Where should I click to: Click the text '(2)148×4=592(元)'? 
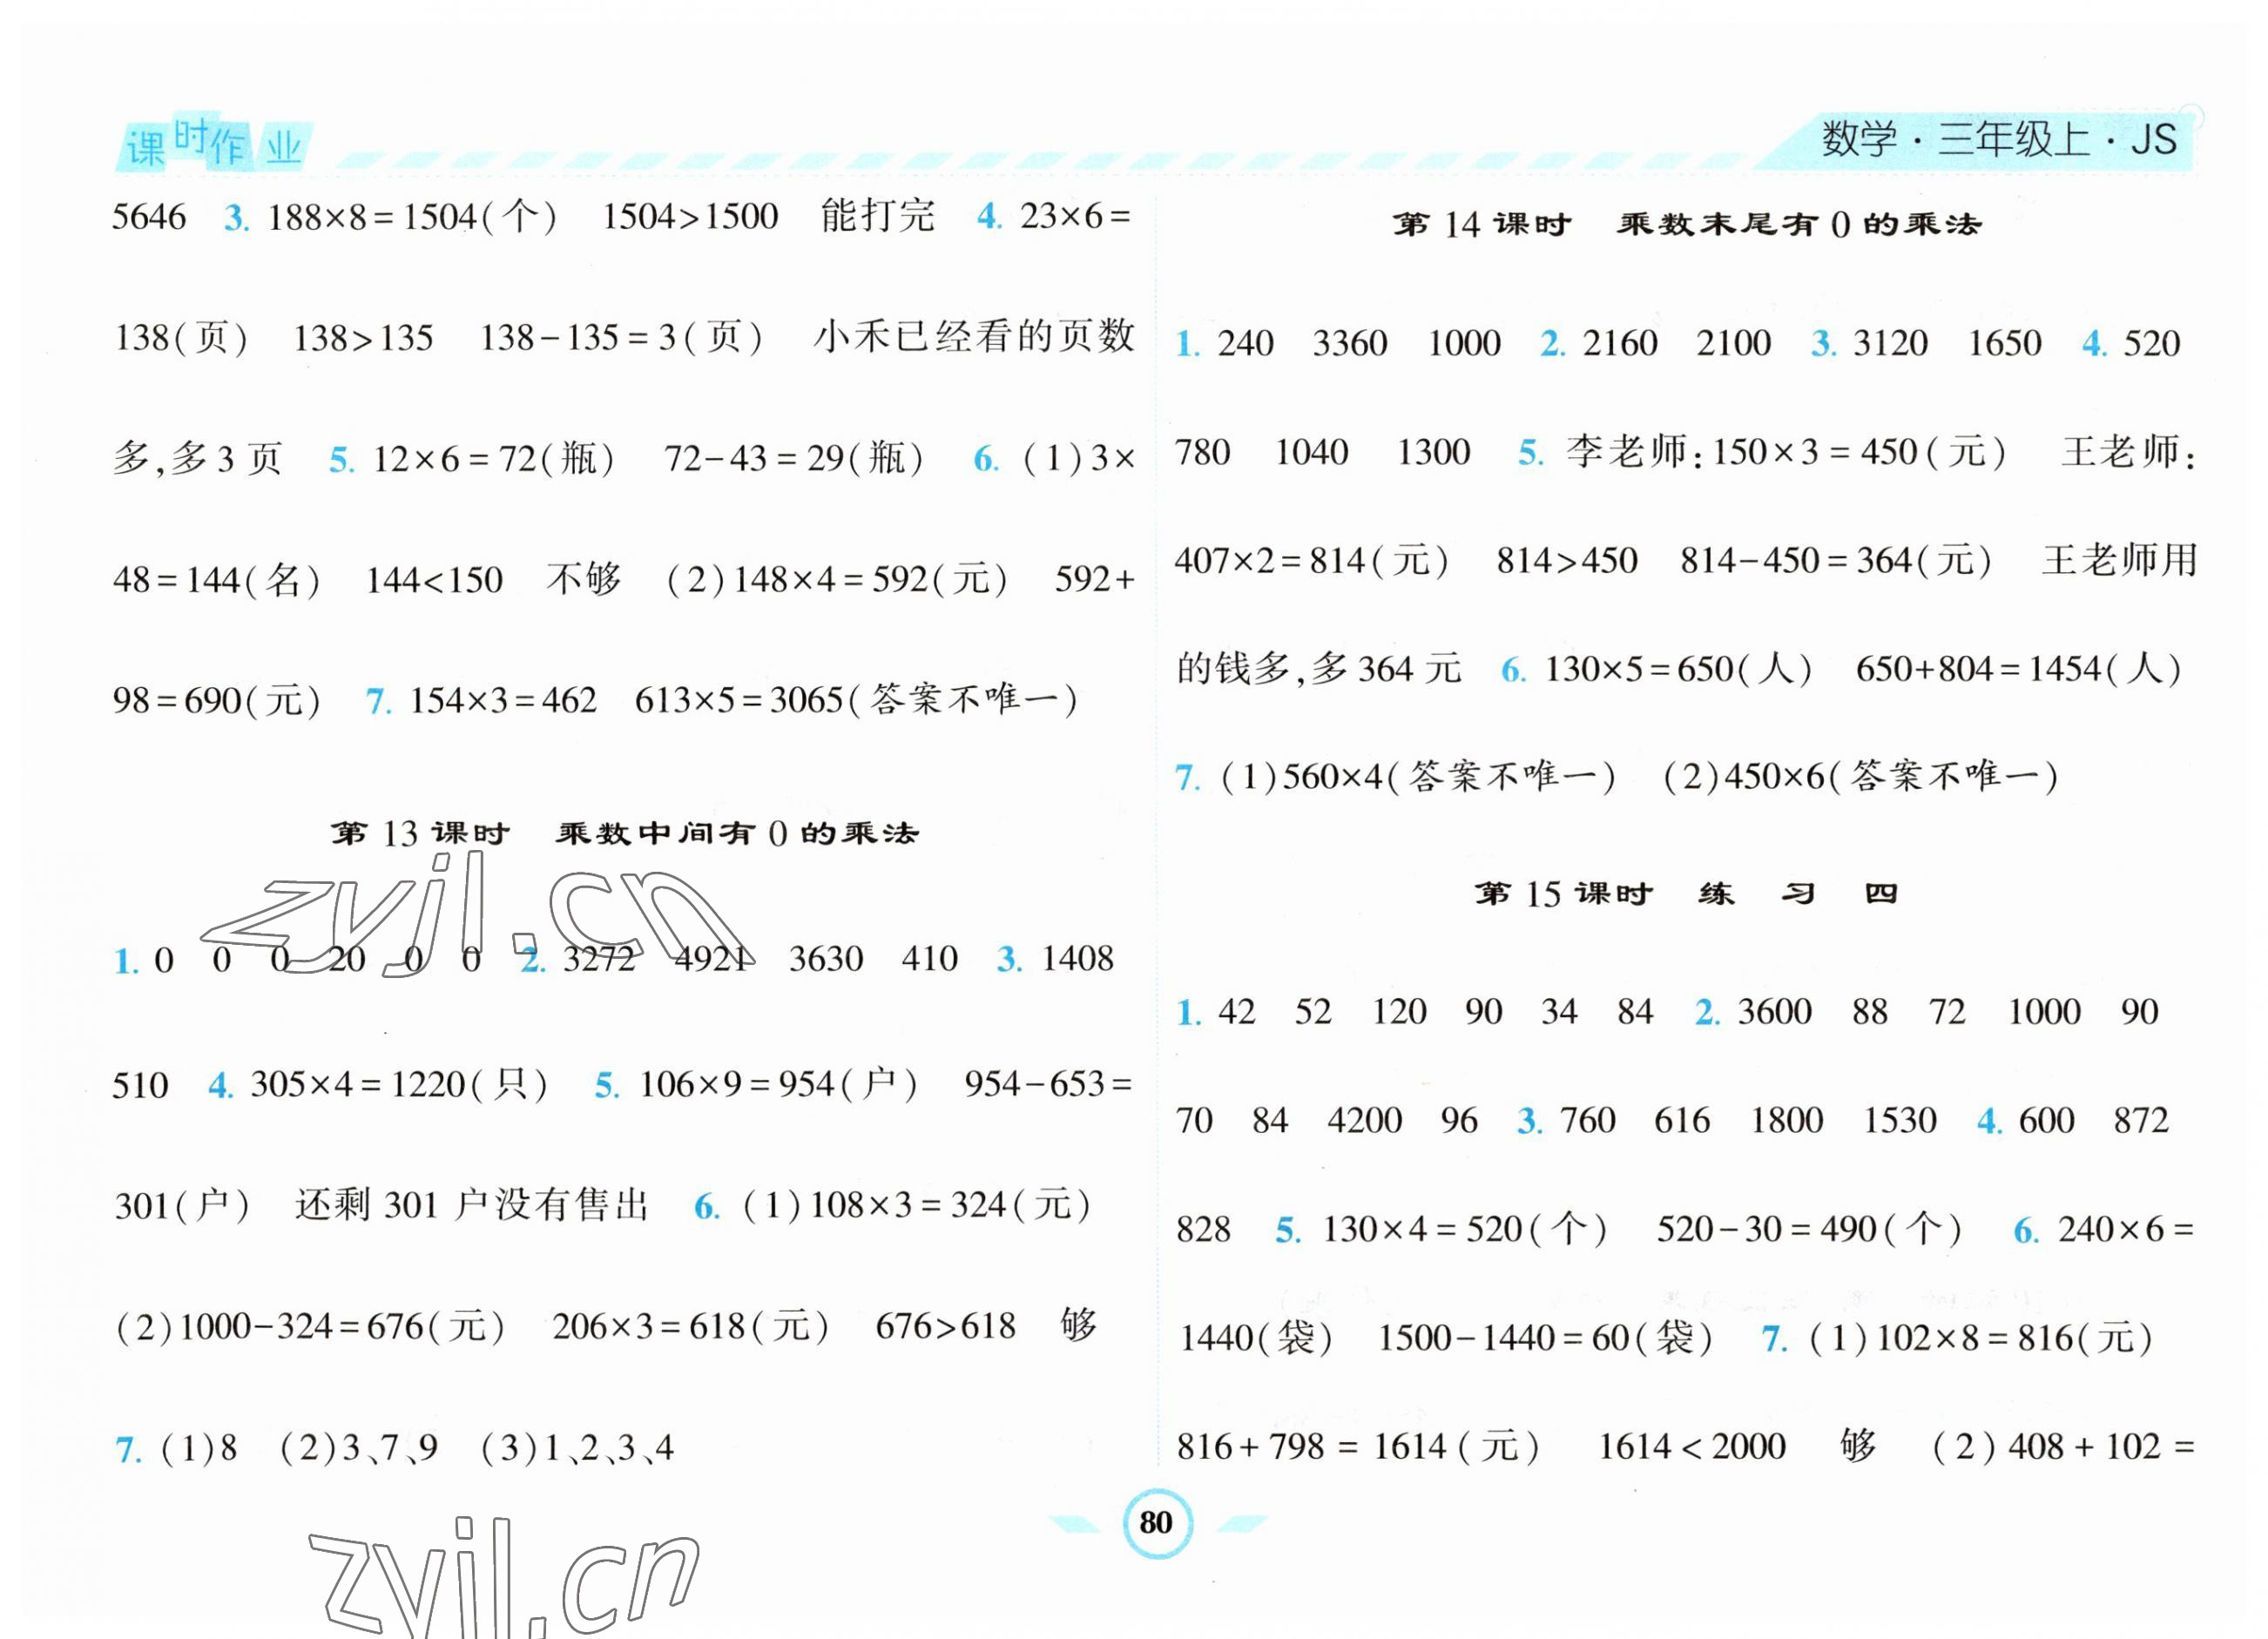coord(836,579)
